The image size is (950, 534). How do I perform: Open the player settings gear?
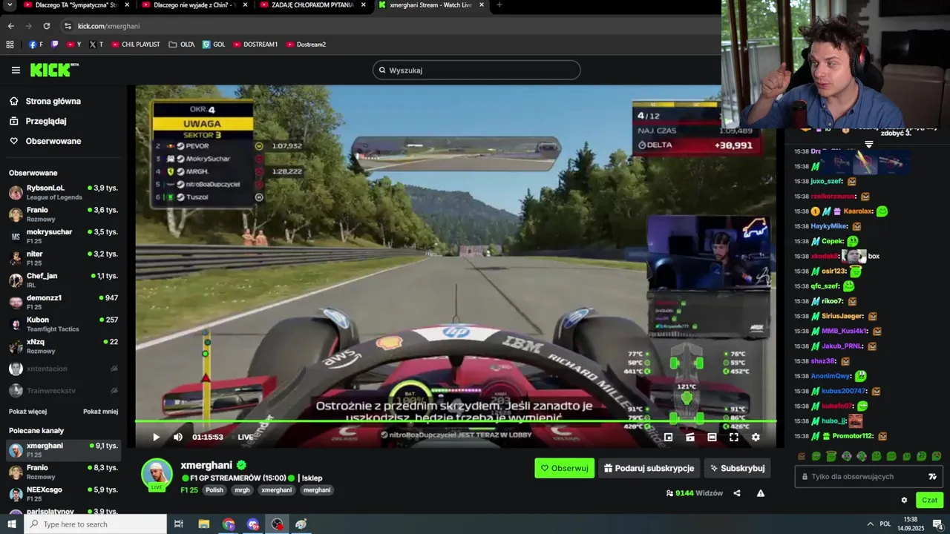756,437
